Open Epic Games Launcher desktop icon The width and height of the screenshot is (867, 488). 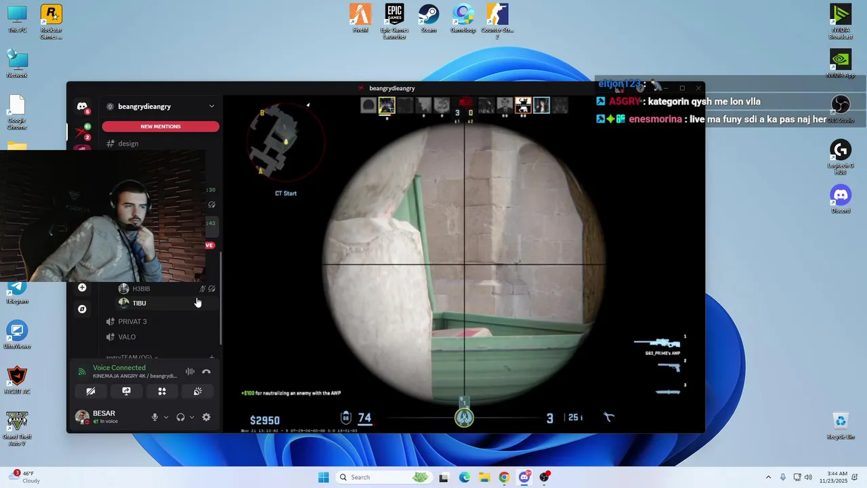click(x=394, y=21)
